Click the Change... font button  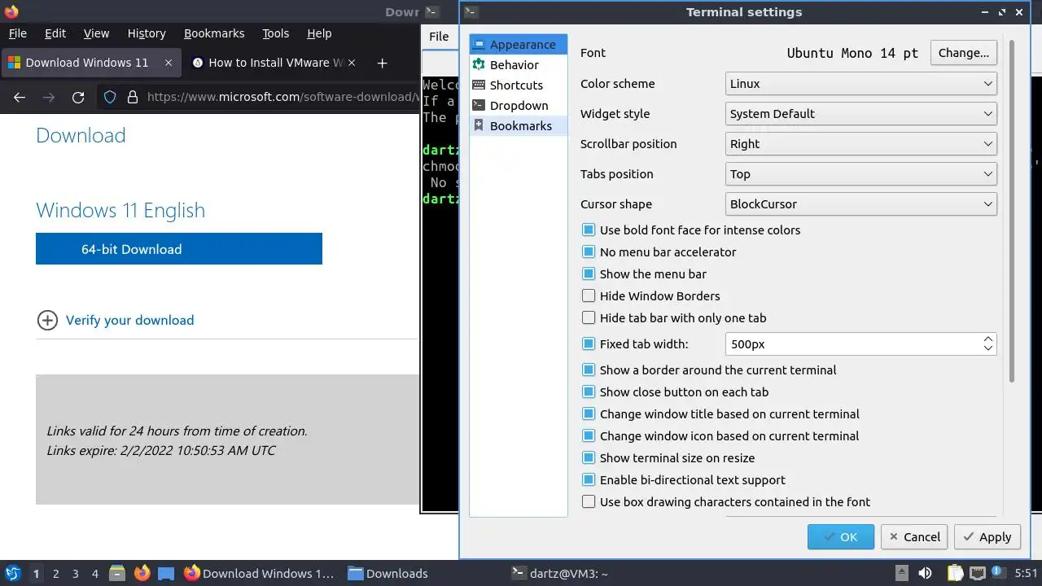964,53
